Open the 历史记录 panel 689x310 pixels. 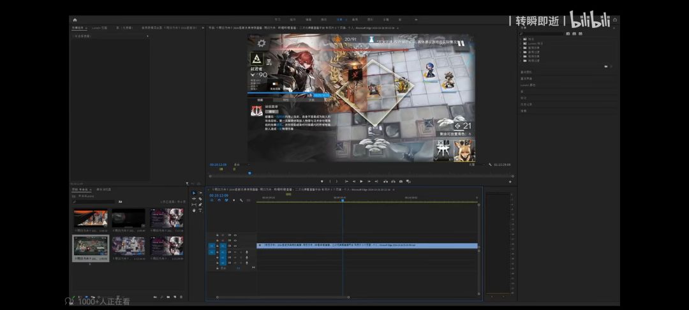point(526,105)
